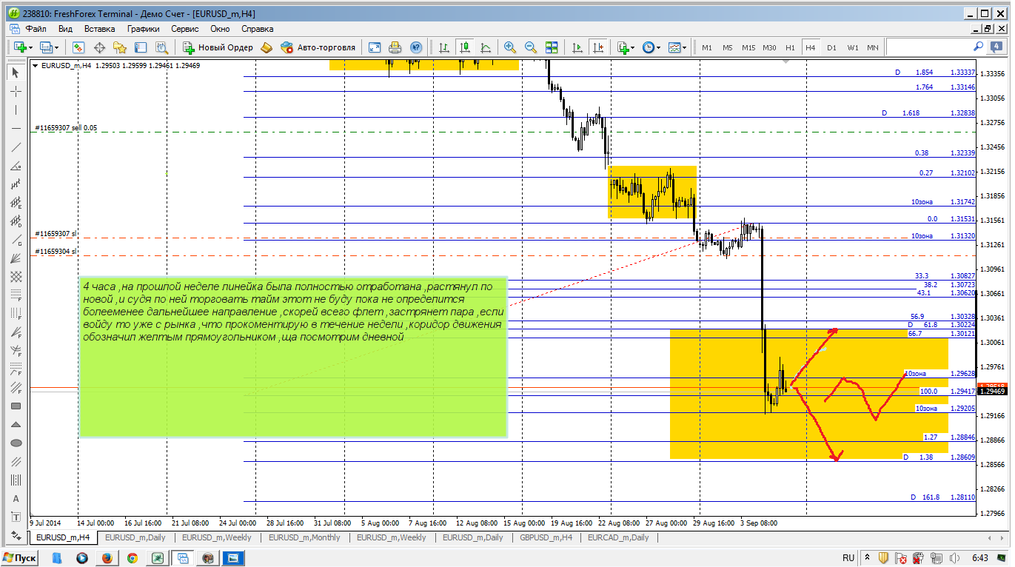
Task: Click the zoom out magnifier icon
Action: pyautogui.click(x=530, y=47)
